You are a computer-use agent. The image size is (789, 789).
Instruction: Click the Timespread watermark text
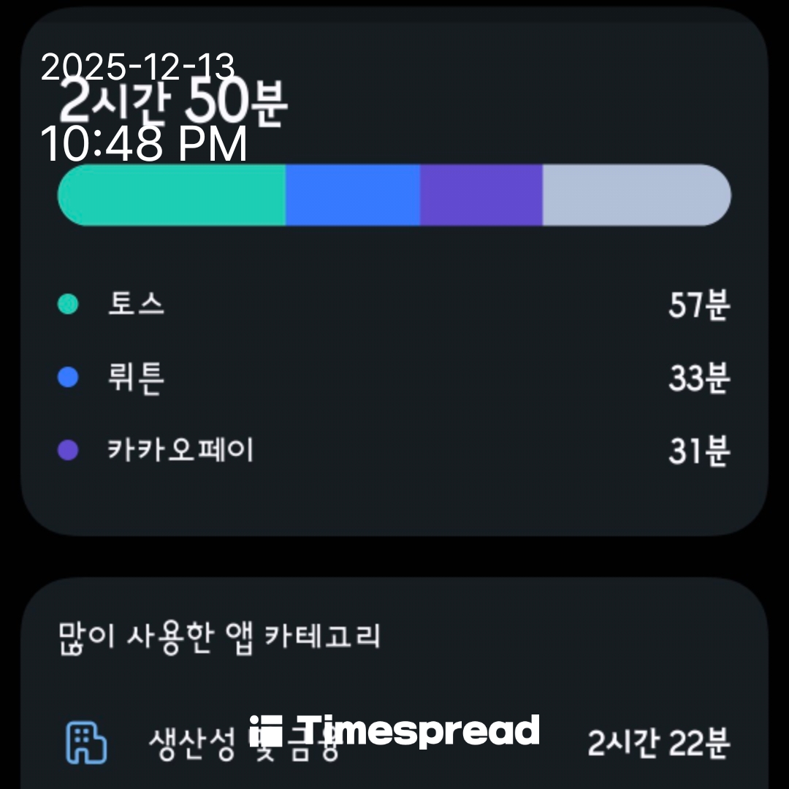click(419, 731)
